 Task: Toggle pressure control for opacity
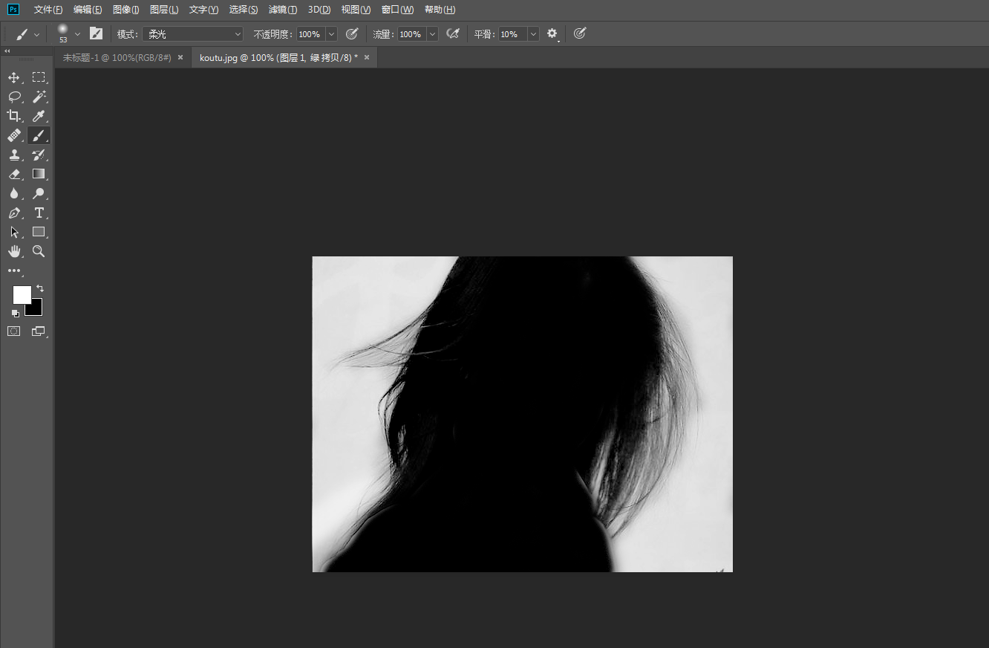tap(353, 33)
